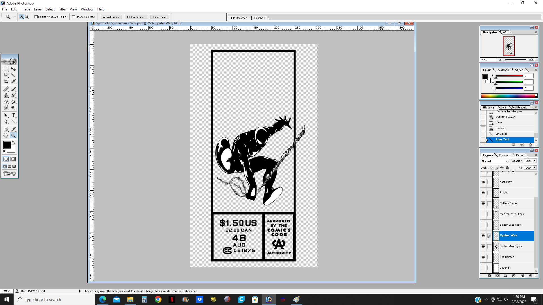Screen dimensions: 543x305
Task: Select the Rectangular Marquee tool
Action: (6, 69)
